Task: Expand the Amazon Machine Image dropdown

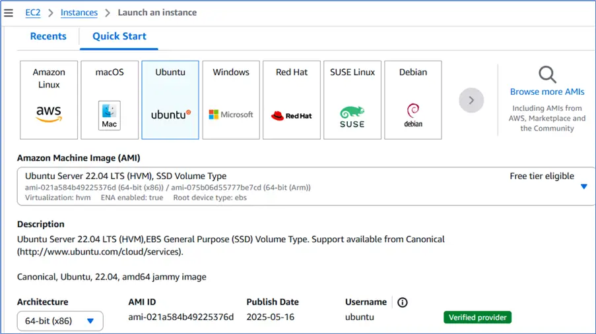Action: point(583,186)
